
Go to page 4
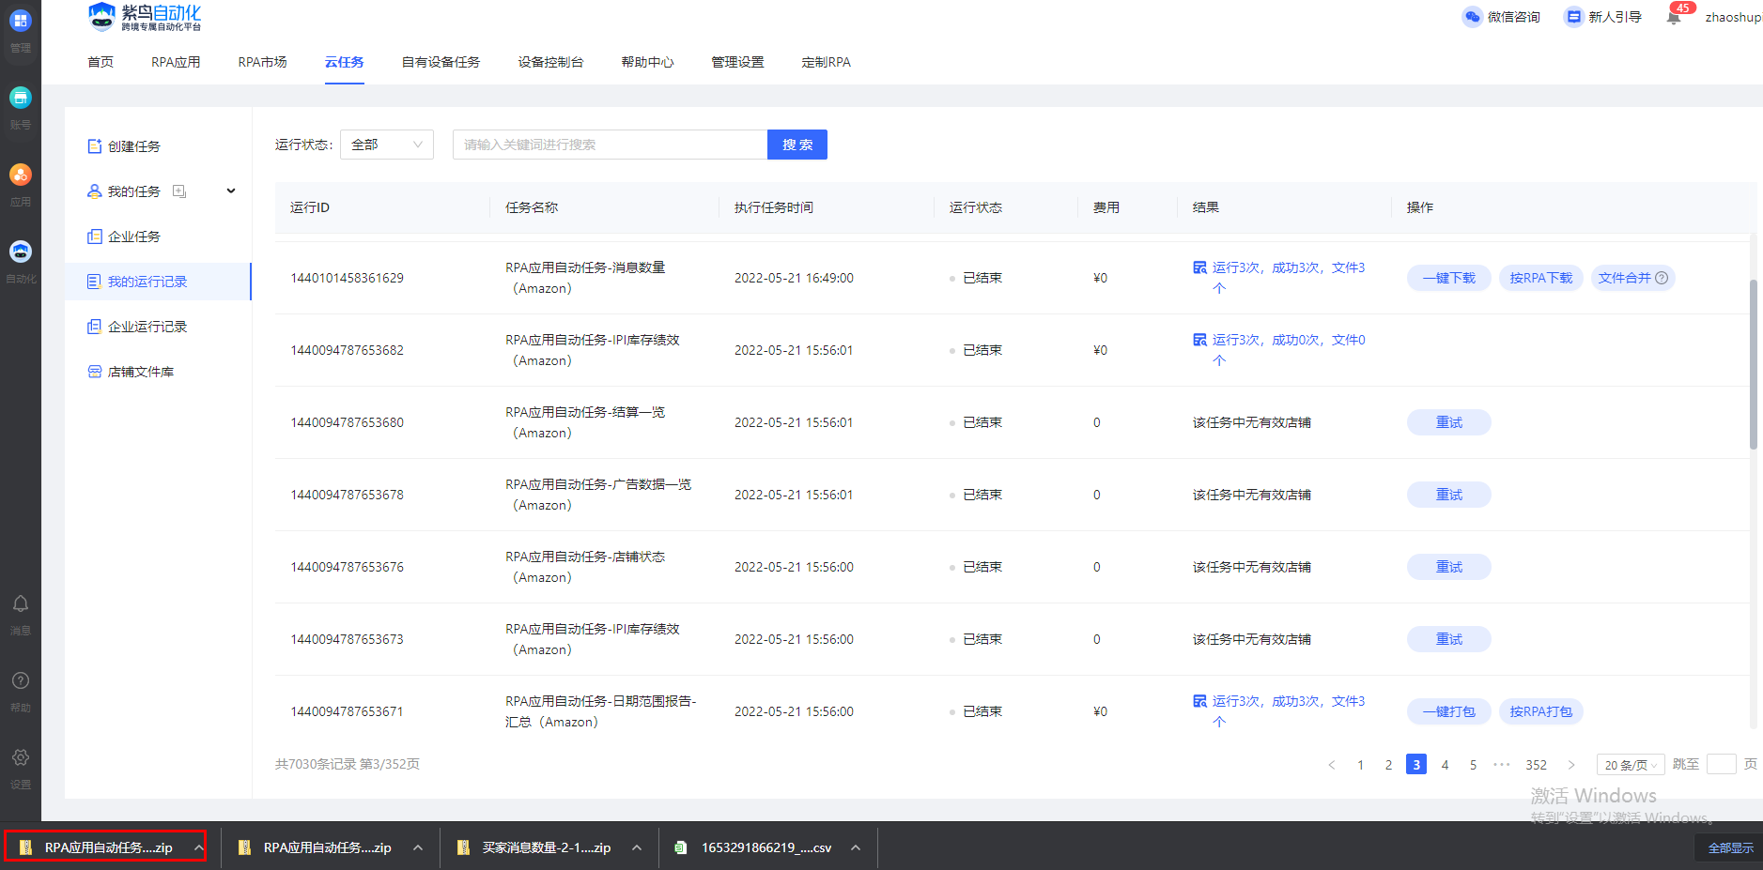pyautogui.click(x=1445, y=765)
